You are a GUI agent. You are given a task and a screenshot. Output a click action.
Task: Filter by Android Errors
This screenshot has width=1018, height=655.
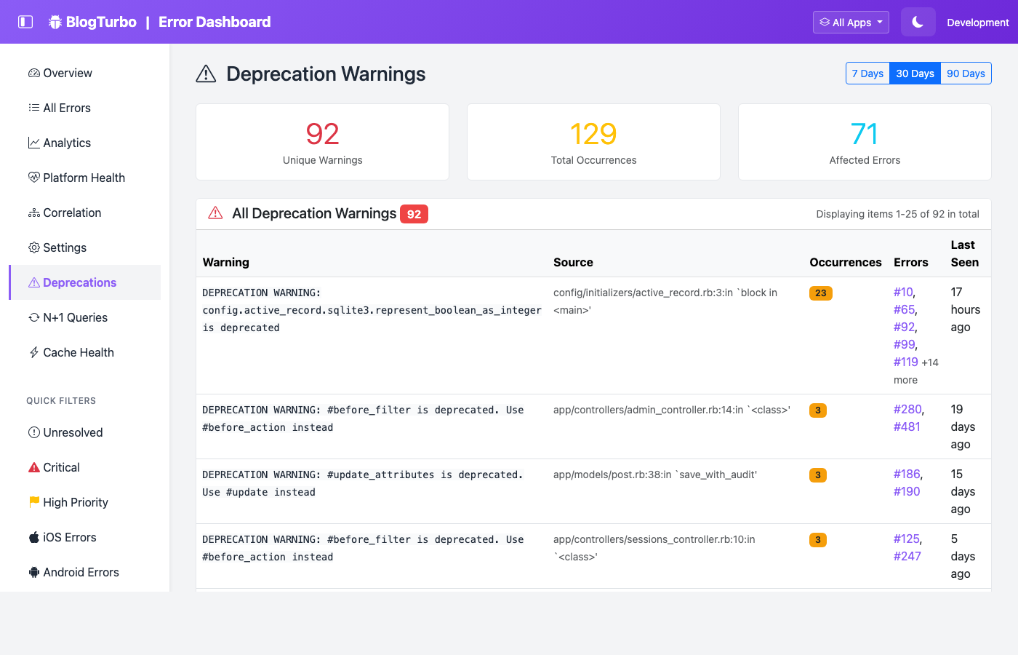point(80,572)
